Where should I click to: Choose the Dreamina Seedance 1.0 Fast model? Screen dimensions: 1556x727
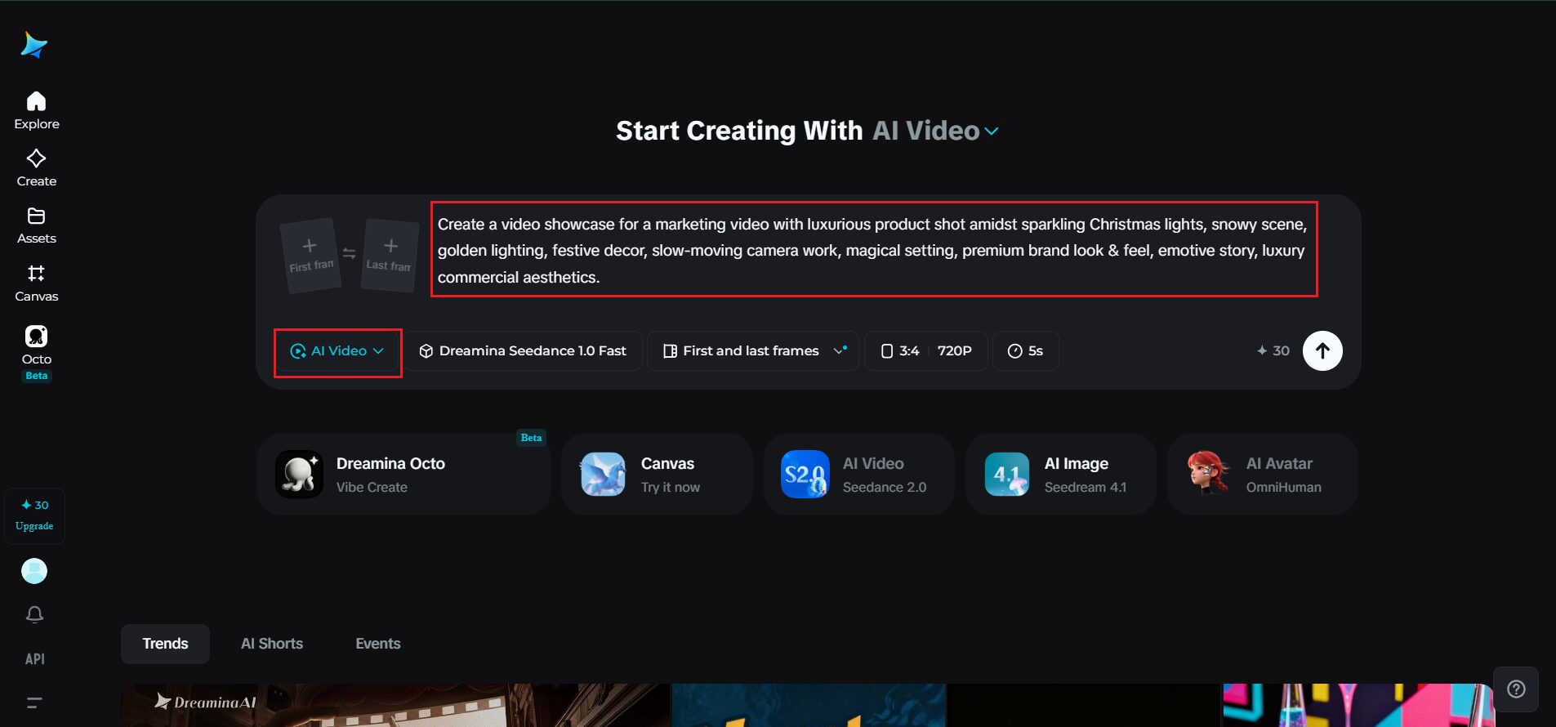(524, 350)
